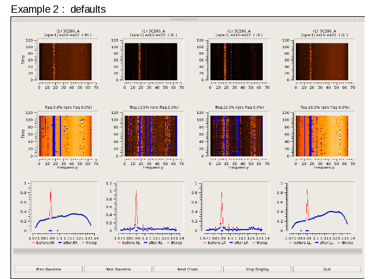
Task: Open flagged plot showing flag:15.0%
Action: pos(237,136)
